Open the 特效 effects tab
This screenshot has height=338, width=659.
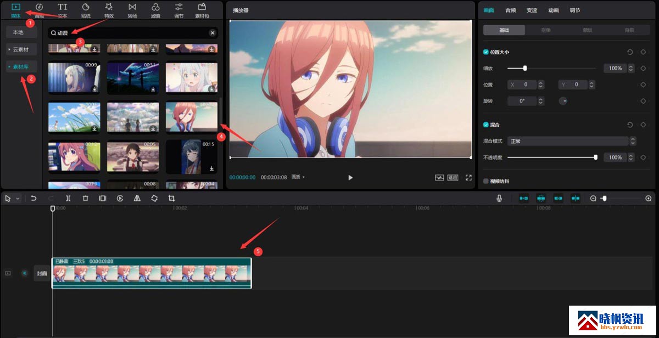point(109,10)
